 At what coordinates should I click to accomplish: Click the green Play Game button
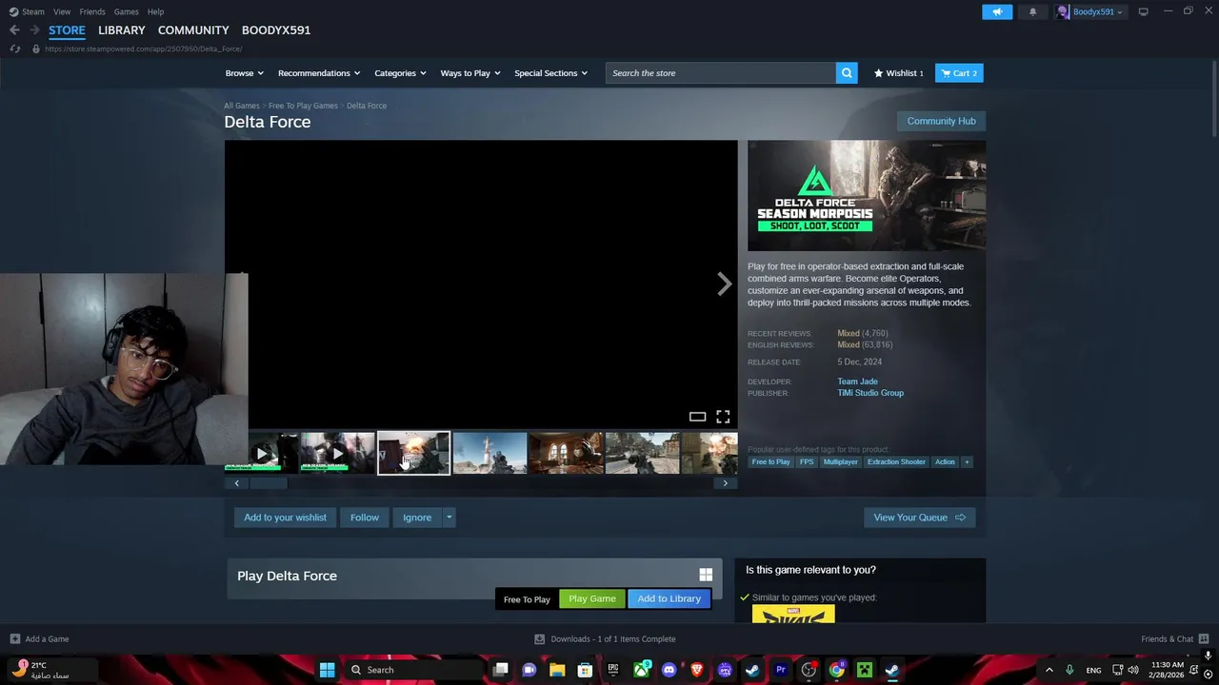click(592, 598)
